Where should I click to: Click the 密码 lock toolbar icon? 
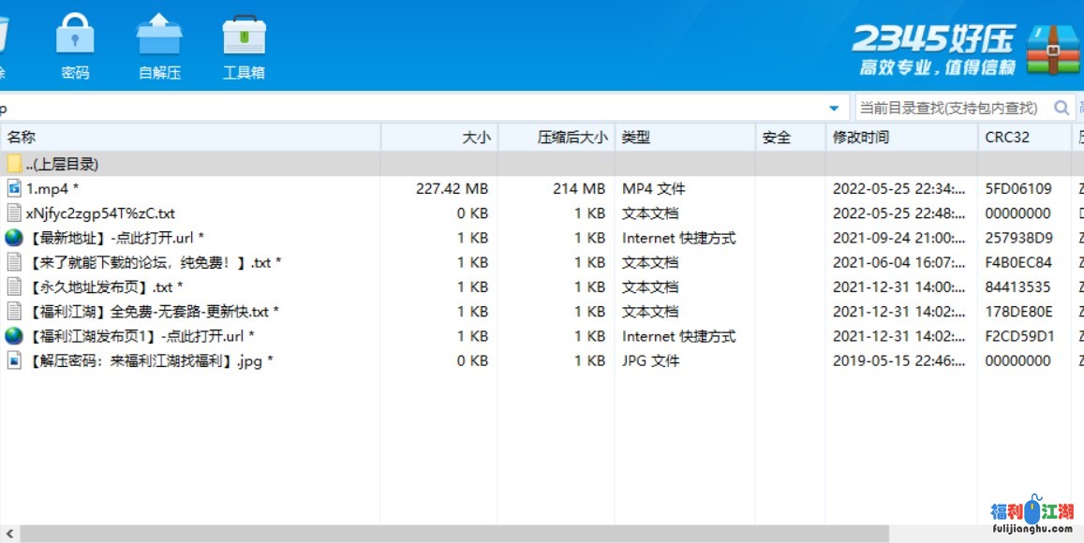(x=75, y=37)
